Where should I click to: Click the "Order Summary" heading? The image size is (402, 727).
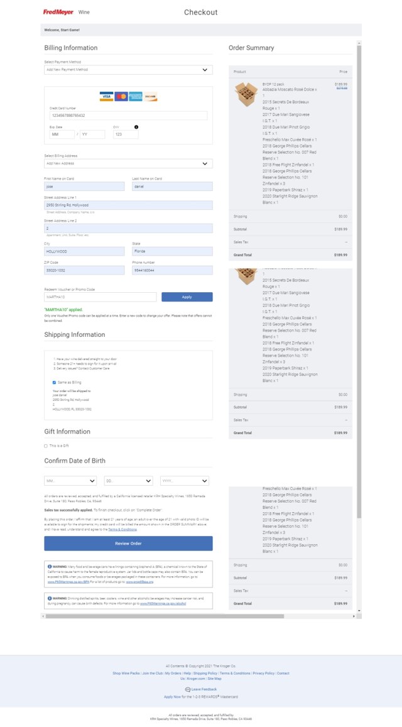tap(251, 48)
